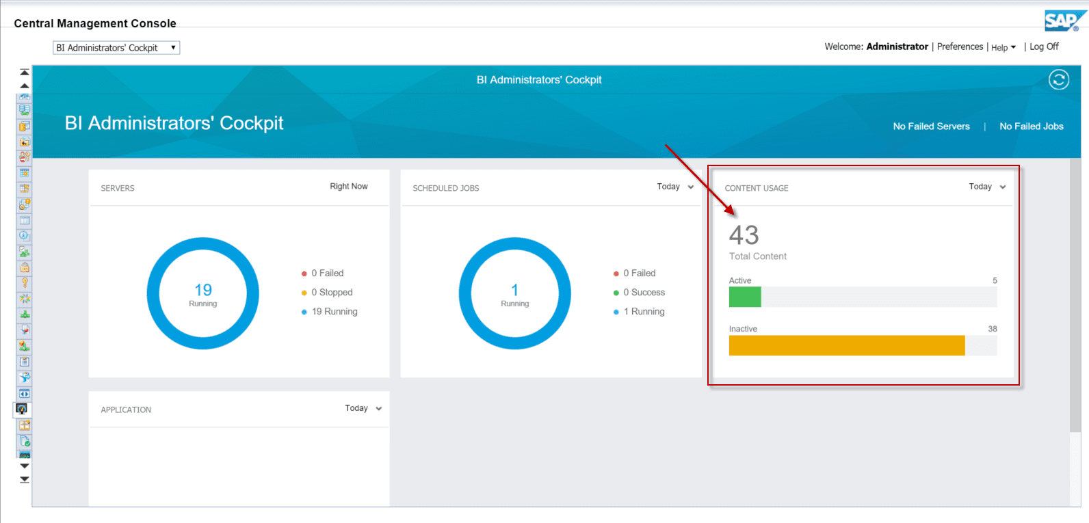Open the calendar with gear icon
The width and height of the screenshot is (1089, 523).
25,173
